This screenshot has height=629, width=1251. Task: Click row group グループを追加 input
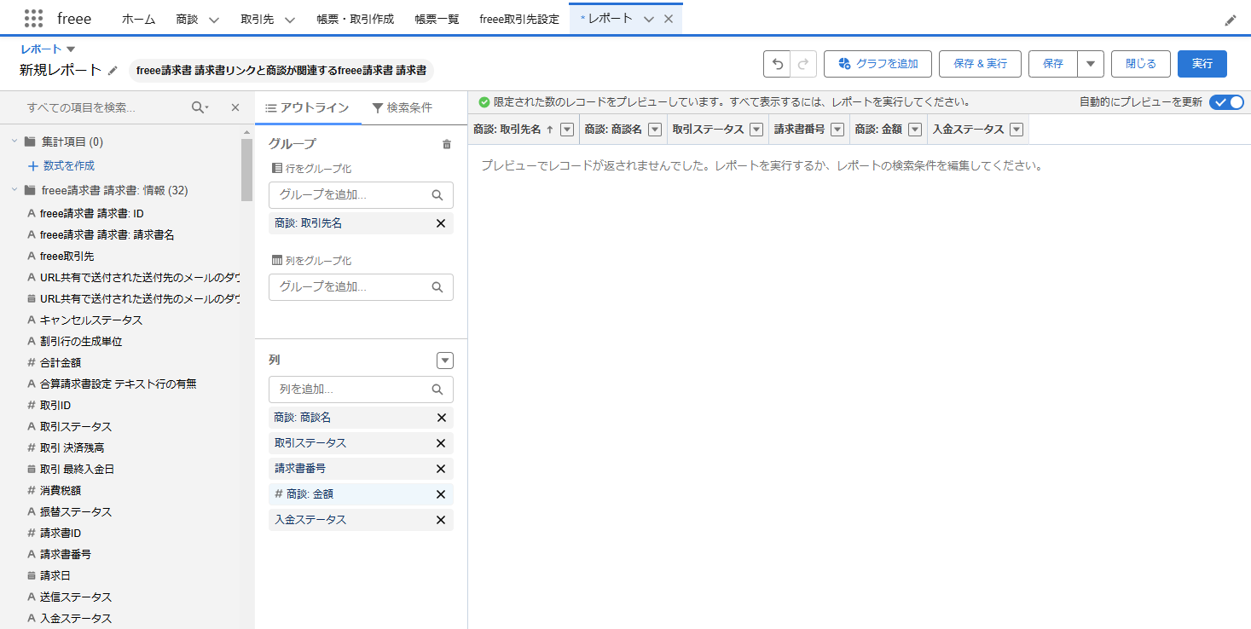point(361,195)
